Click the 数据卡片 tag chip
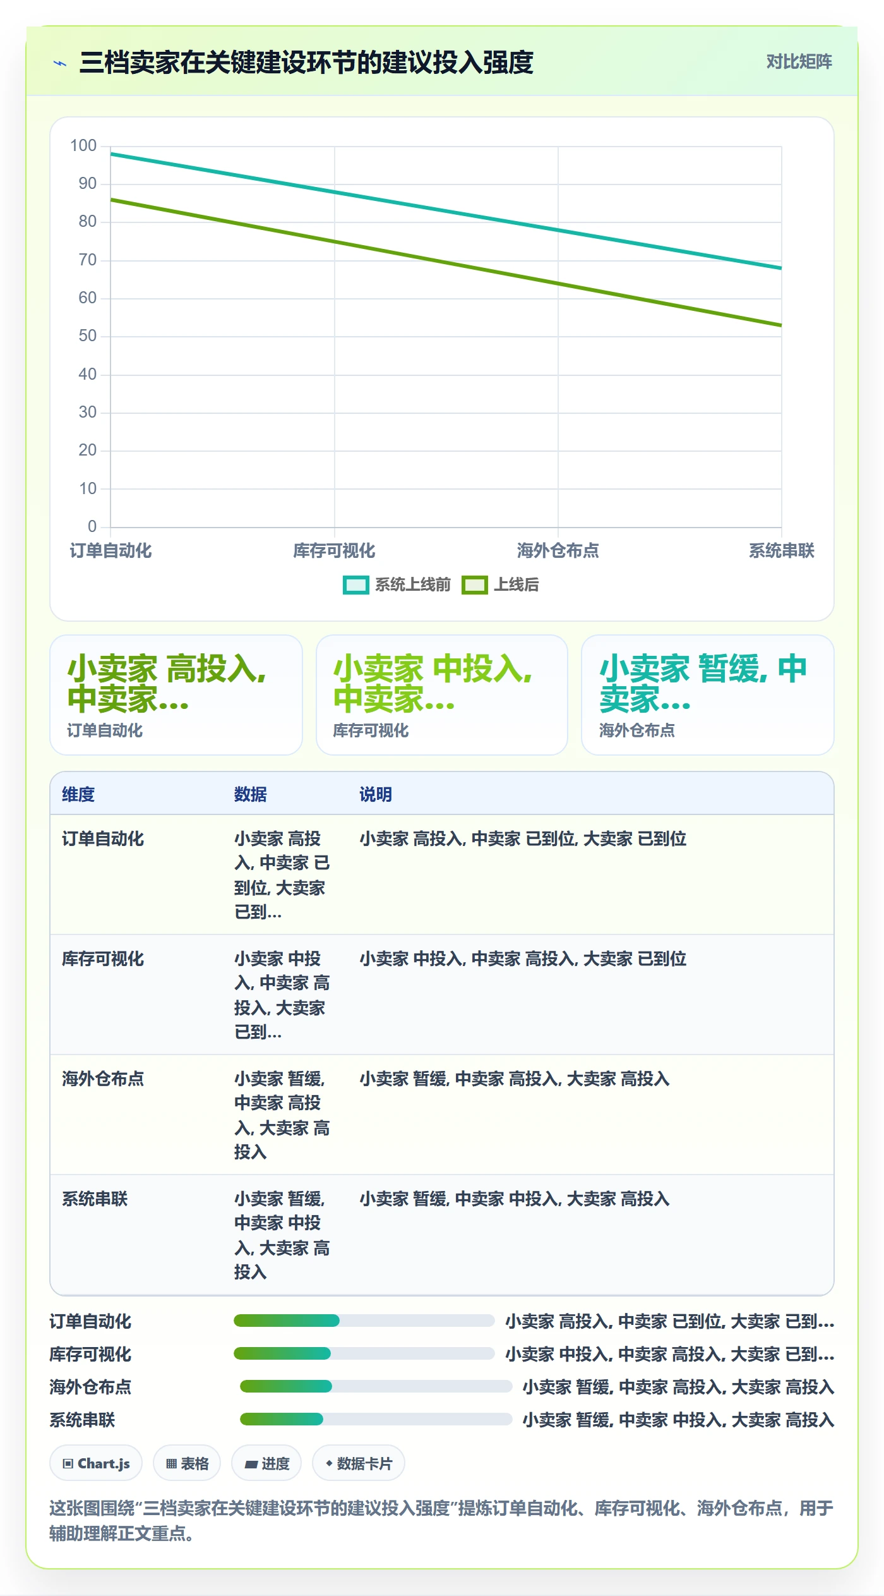Viewport: 884px width, 1596px height. click(x=359, y=1463)
